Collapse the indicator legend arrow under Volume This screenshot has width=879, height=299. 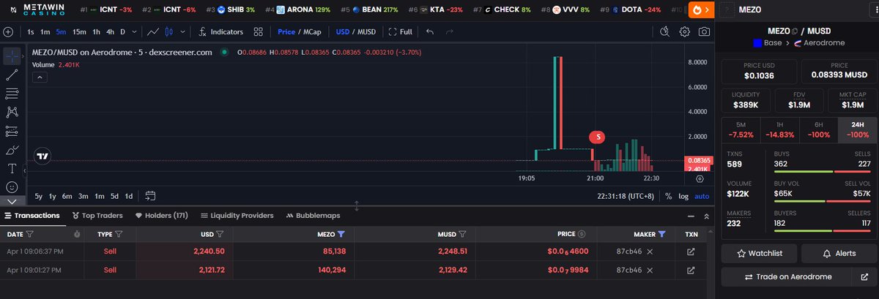pos(38,78)
